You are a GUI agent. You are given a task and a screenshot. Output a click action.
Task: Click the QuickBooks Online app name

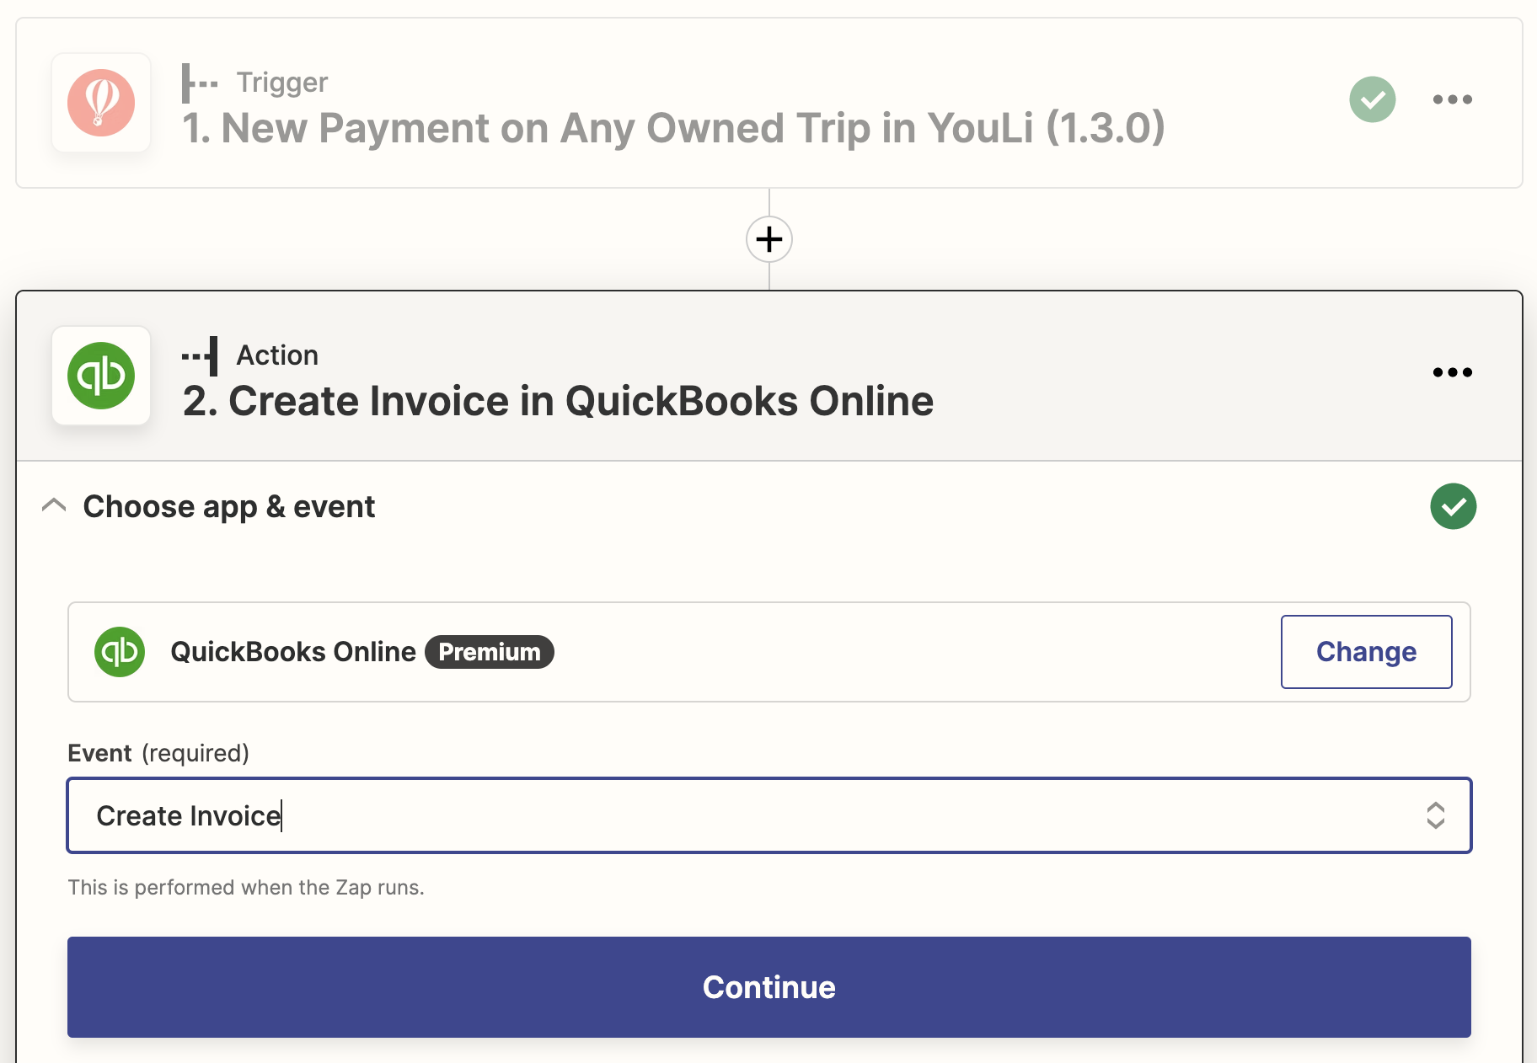tap(293, 652)
